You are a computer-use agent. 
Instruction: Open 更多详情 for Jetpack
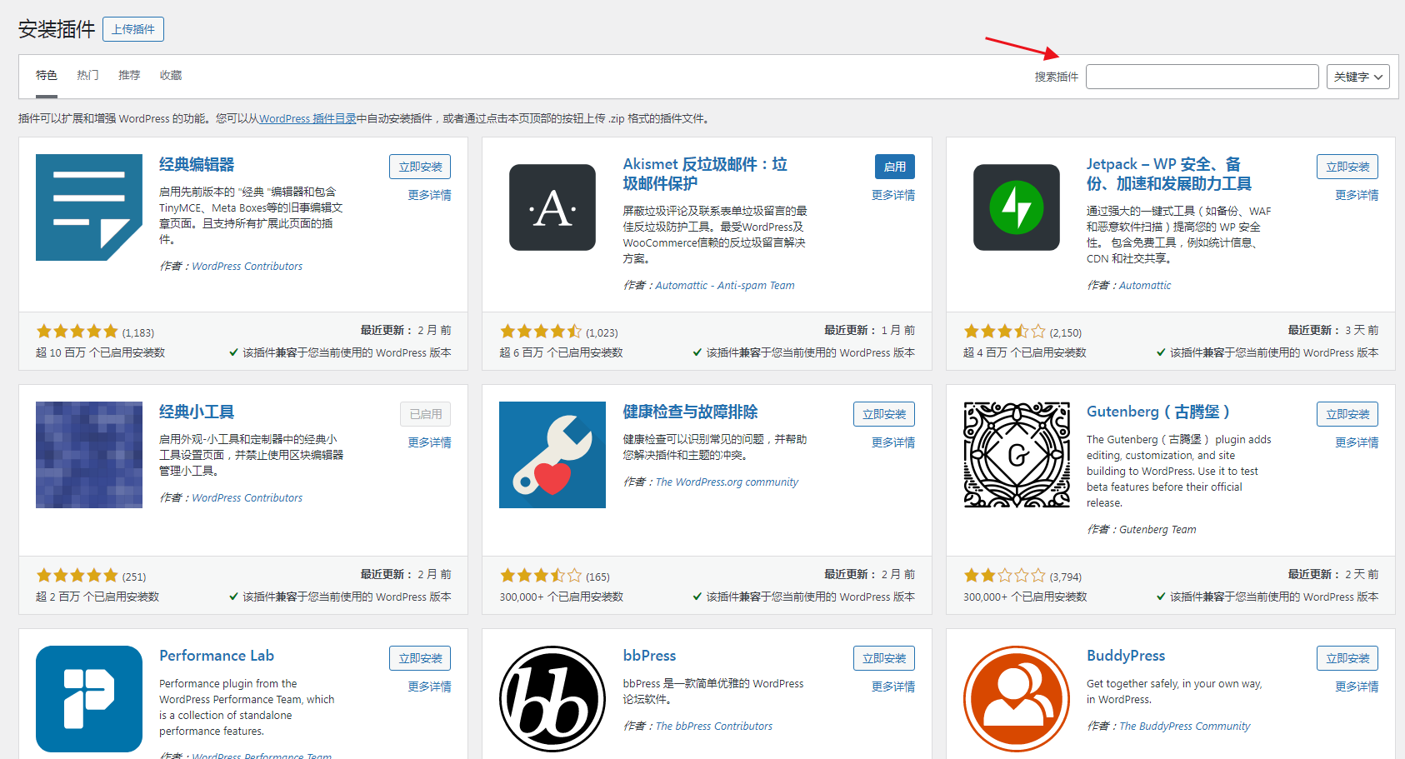coord(1357,195)
